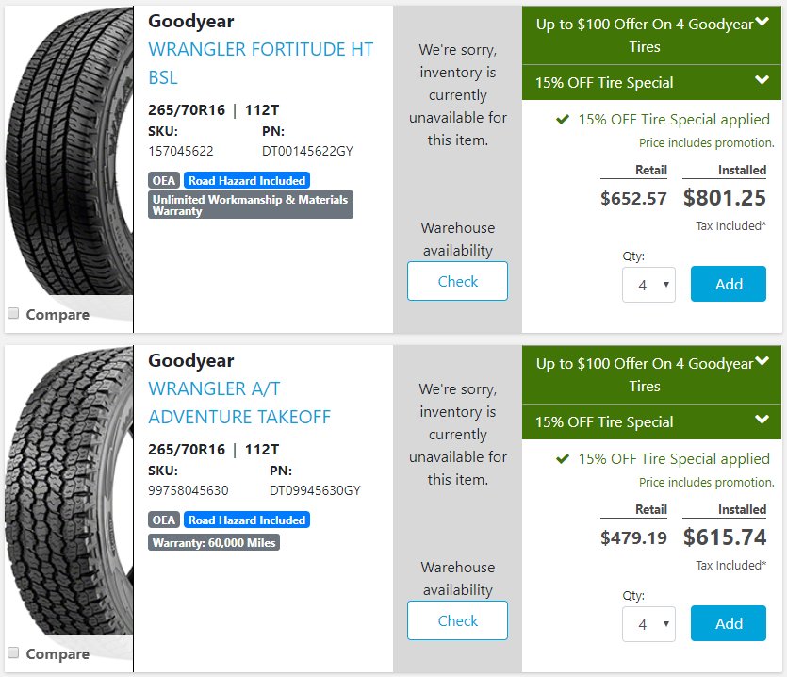The height and width of the screenshot is (677, 787).
Task: Open WRANGLER FORTITUDE HT BSL product link
Action: click(260, 63)
